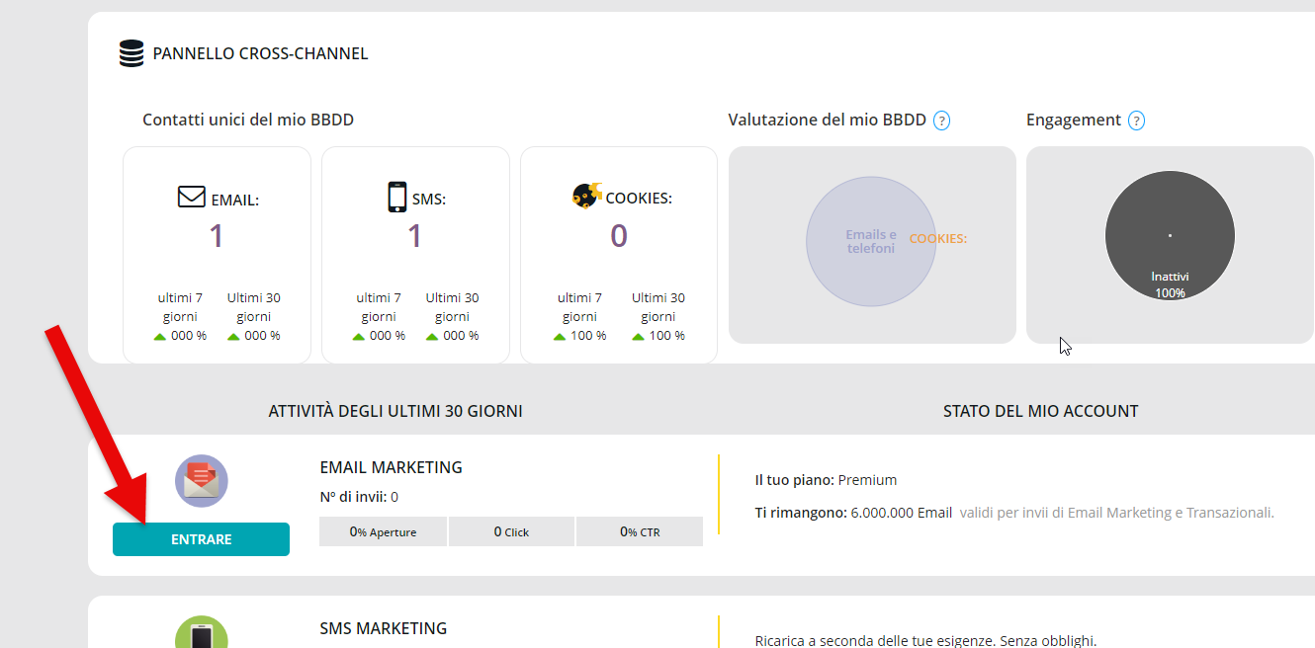Click the Inattivi 100% pie chart
This screenshot has width=1315, height=648.
click(1170, 236)
